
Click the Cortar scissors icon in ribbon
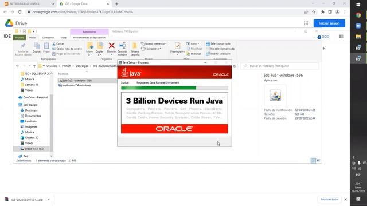(x=54, y=43)
